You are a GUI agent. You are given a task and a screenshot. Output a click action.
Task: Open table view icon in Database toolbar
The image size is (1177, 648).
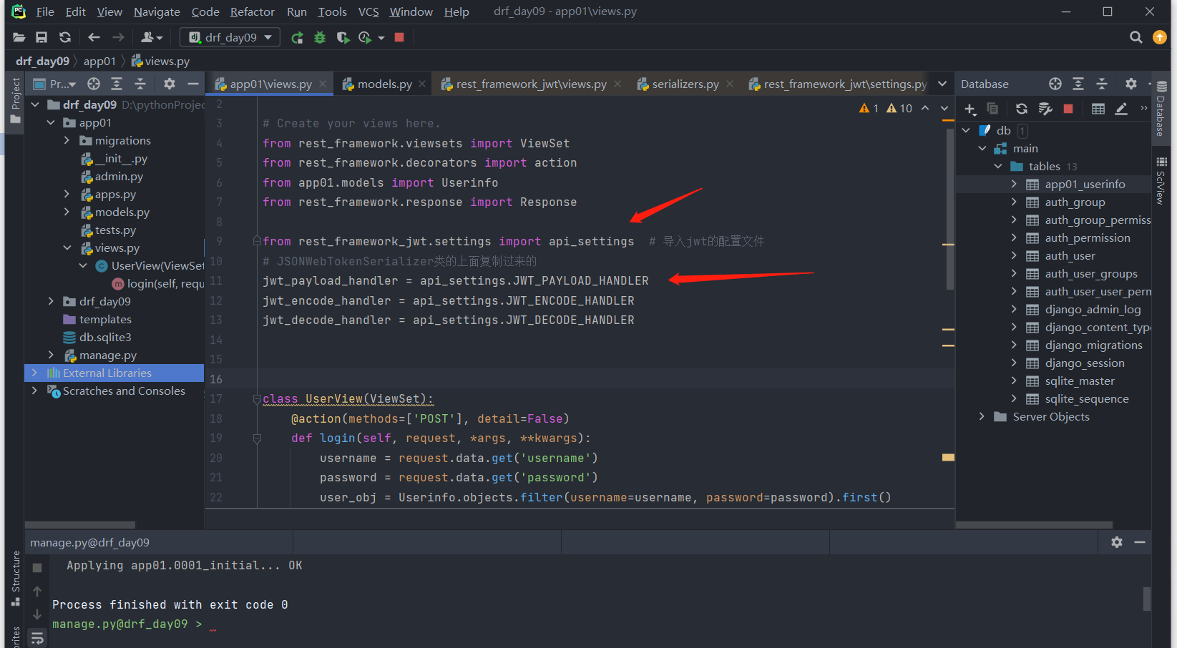[x=1098, y=109]
